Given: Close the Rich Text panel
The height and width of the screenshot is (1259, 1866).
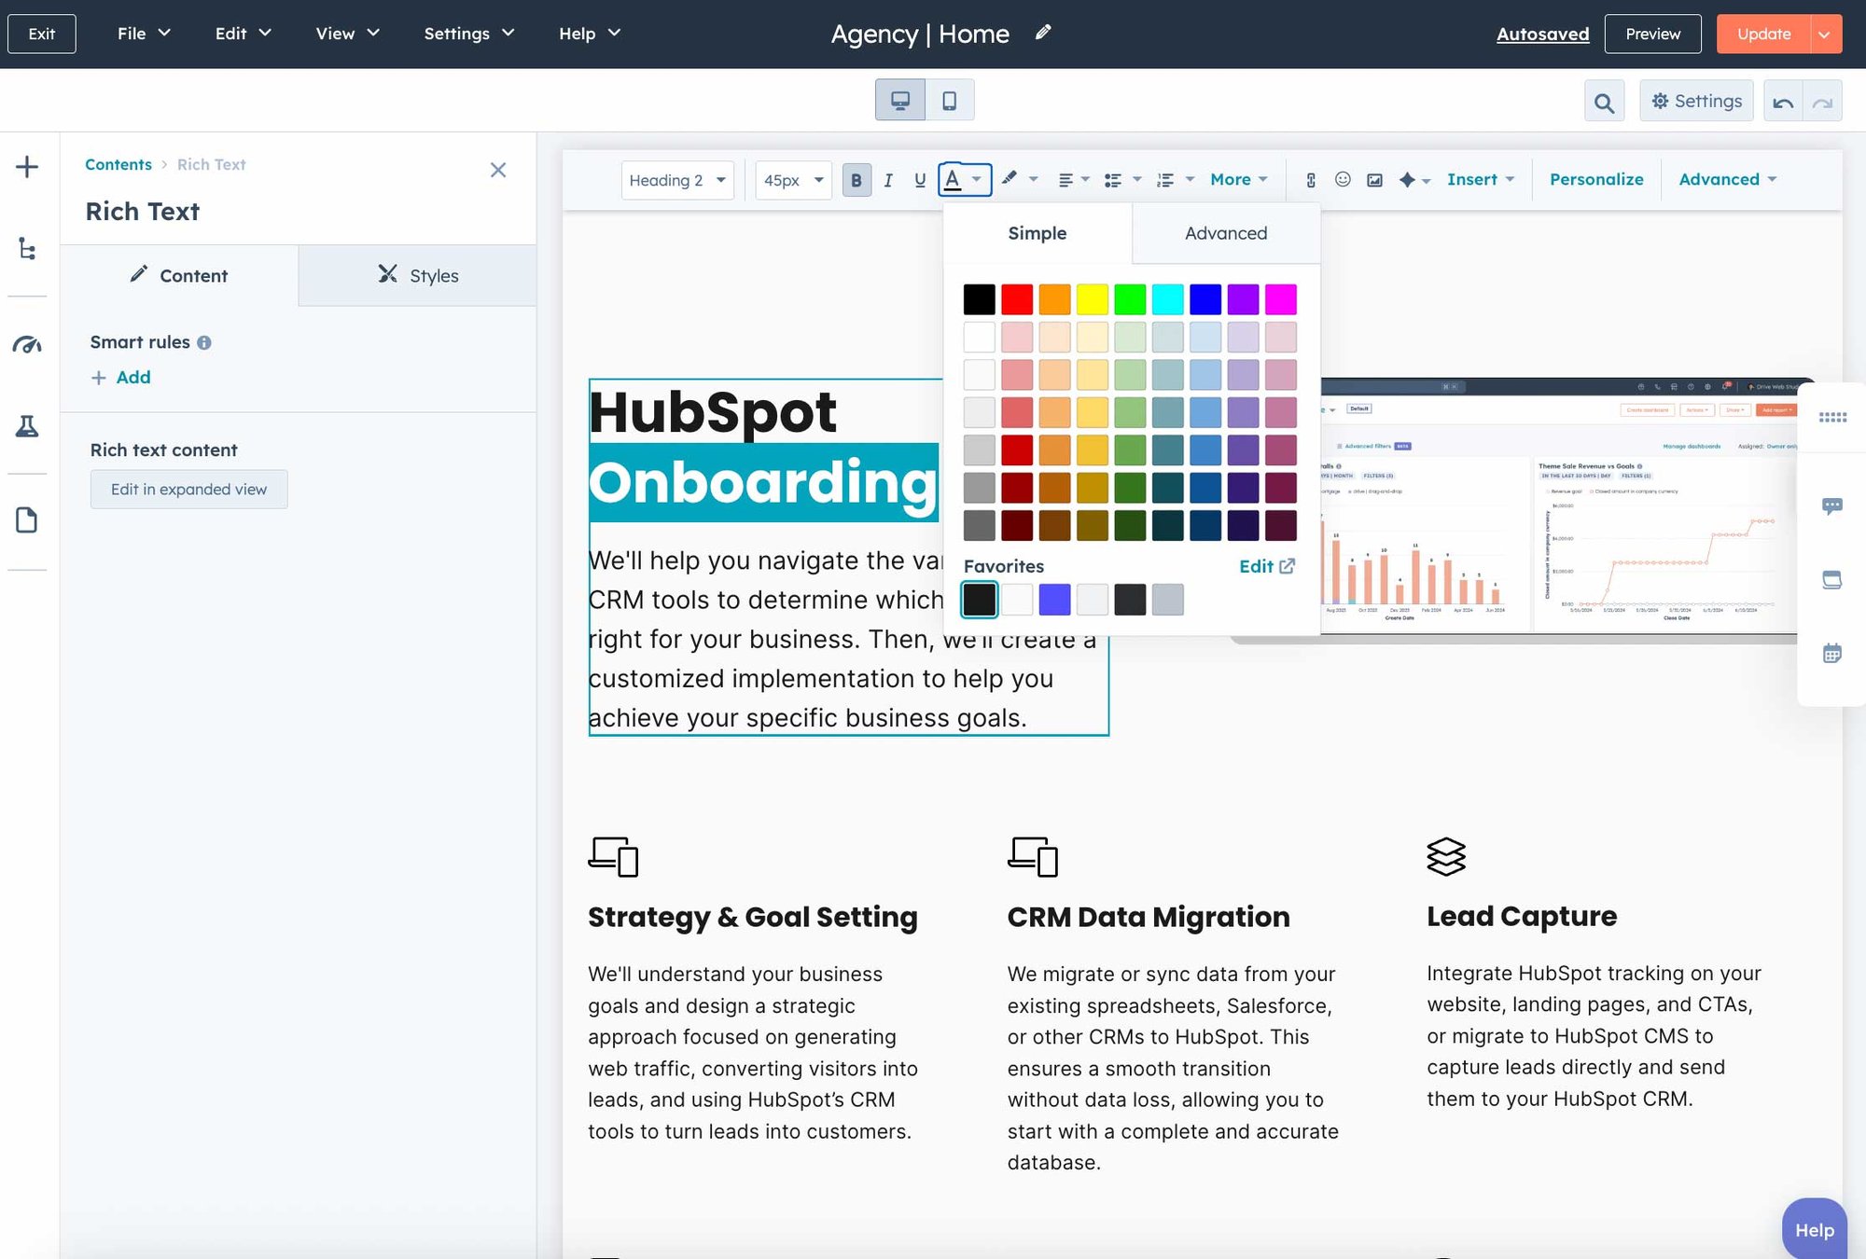Looking at the screenshot, I should (498, 170).
